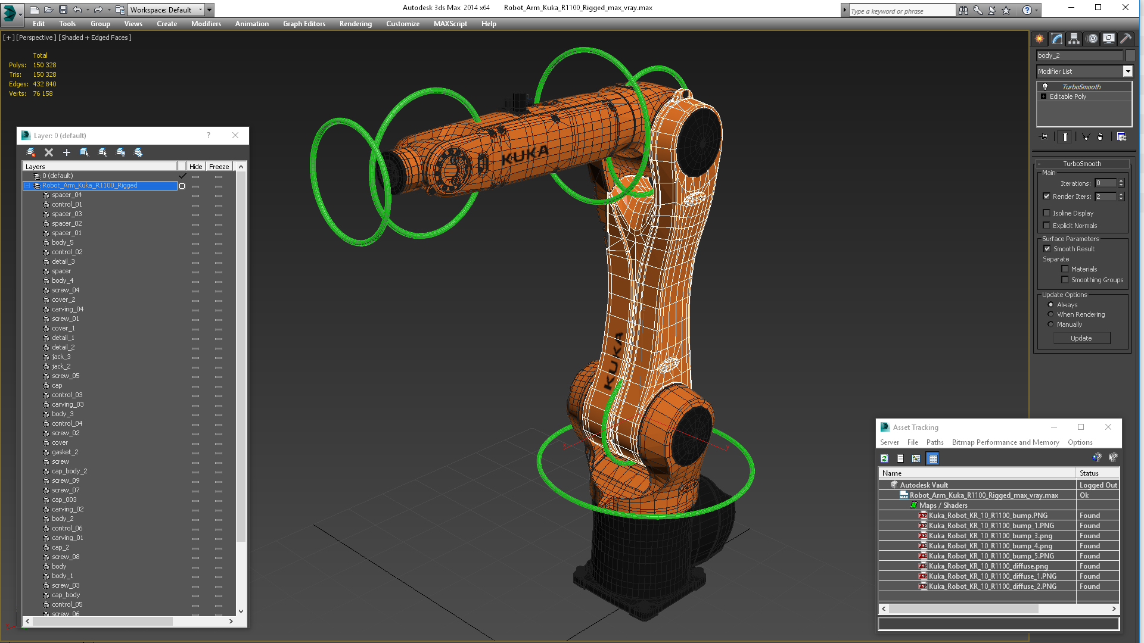The width and height of the screenshot is (1144, 643).
Task: Click the Layer dialog horizontal scrollbar
Action: (x=102, y=621)
